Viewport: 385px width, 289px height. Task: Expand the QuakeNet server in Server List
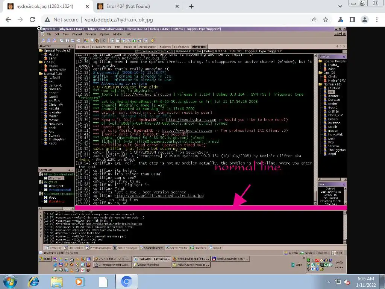pyautogui.click(x=41, y=194)
